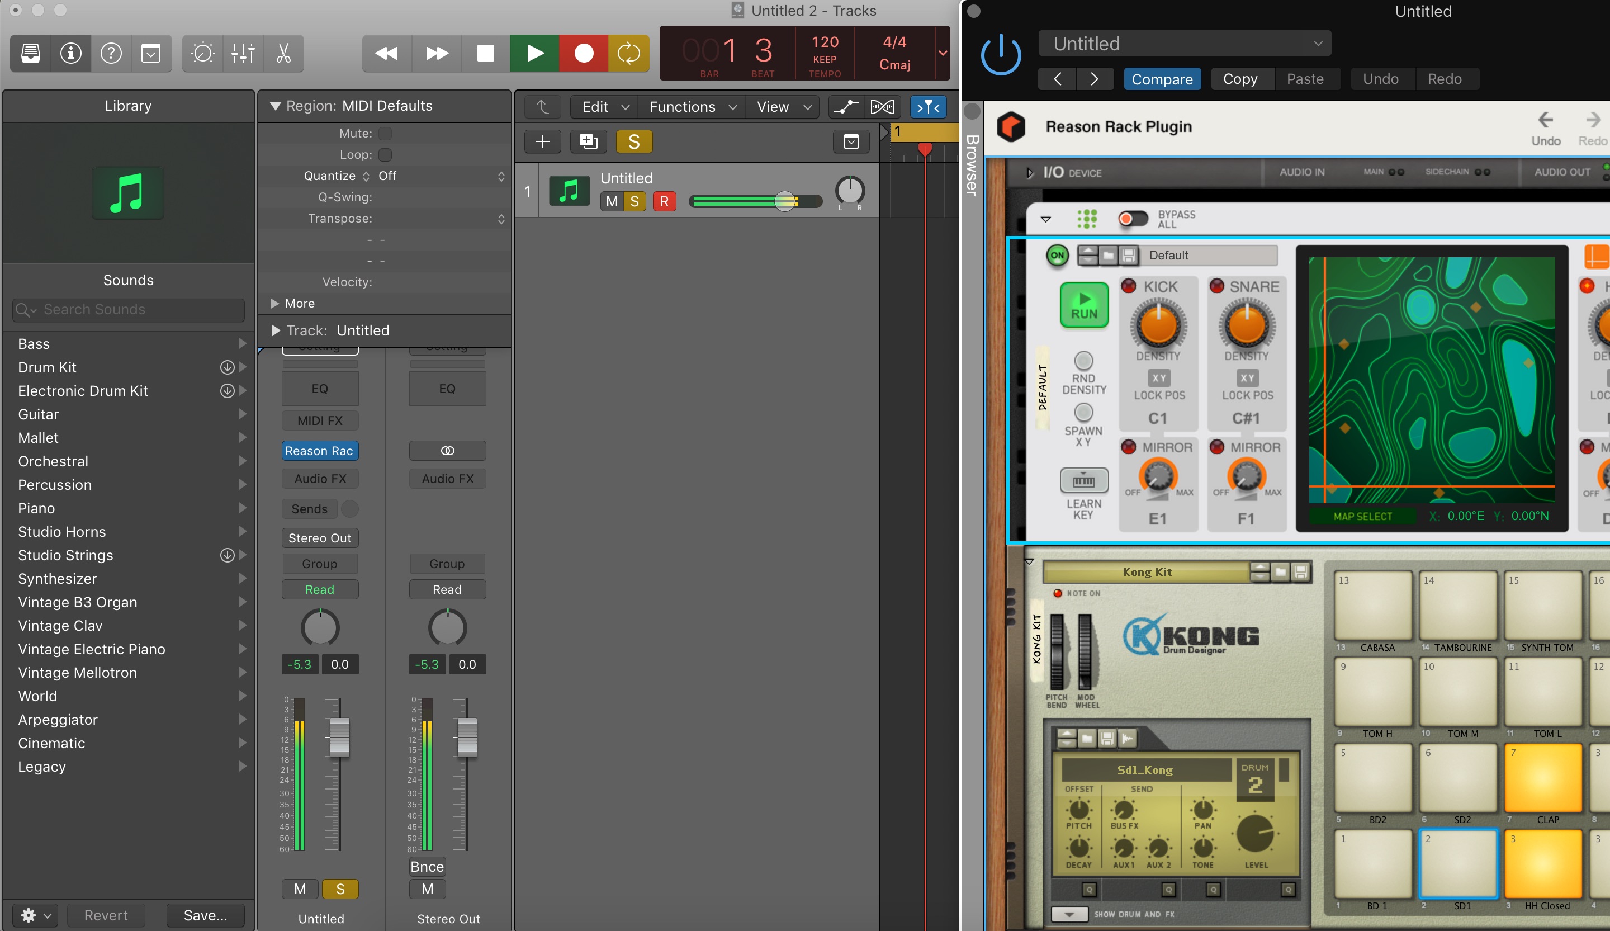Solo the Untitled channel strip
This screenshot has height=931, width=1610.
click(x=340, y=889)
